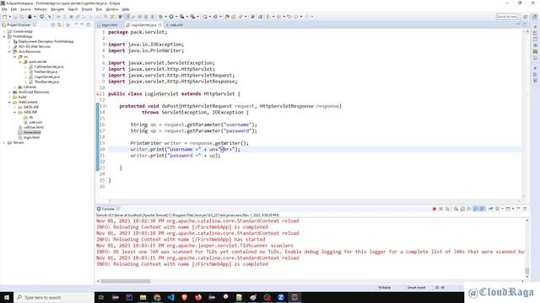540x303 pixels.
Task: Click the taskbar search box
Action: (x=54, y=297)
